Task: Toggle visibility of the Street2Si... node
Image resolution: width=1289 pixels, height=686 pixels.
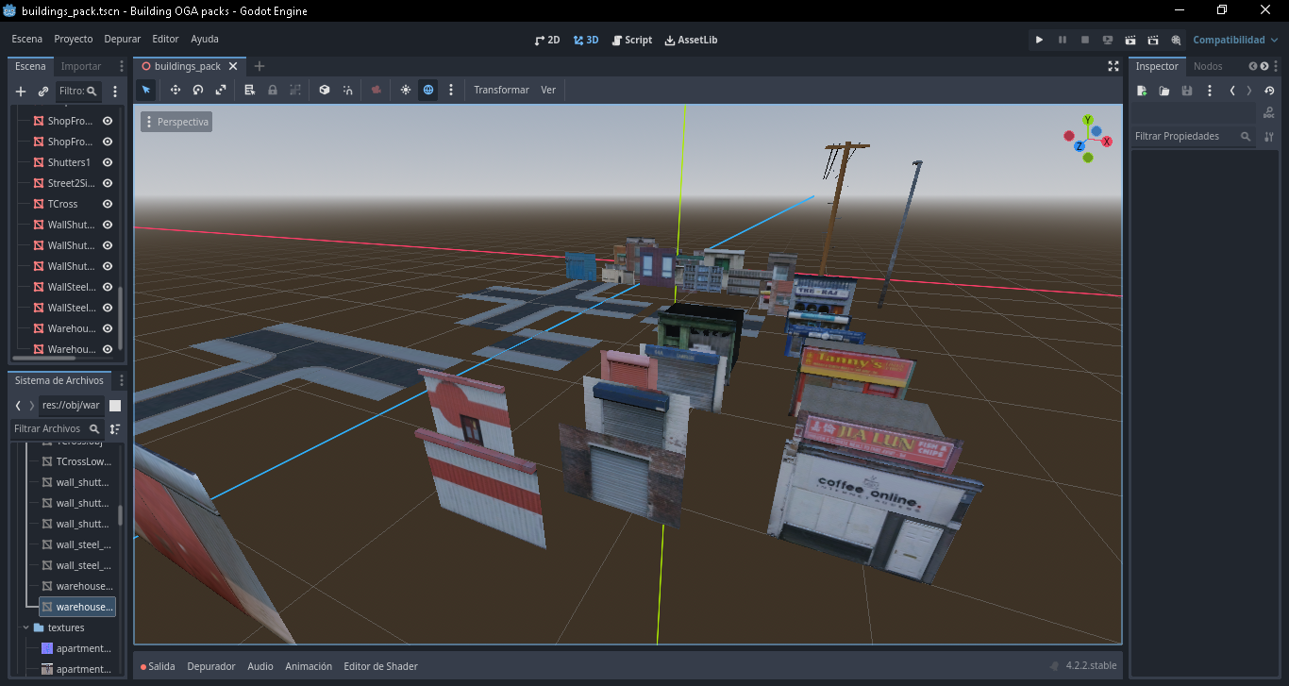Action: tap(108, 183)
